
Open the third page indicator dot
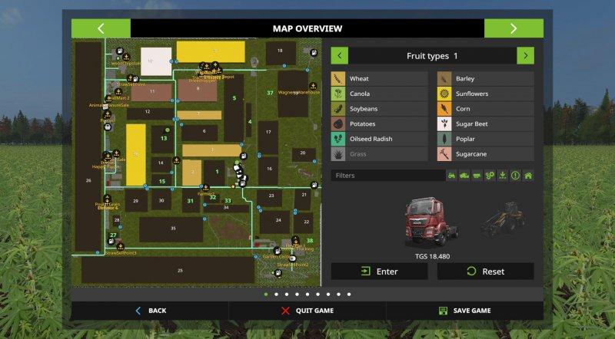pos(287,295)
